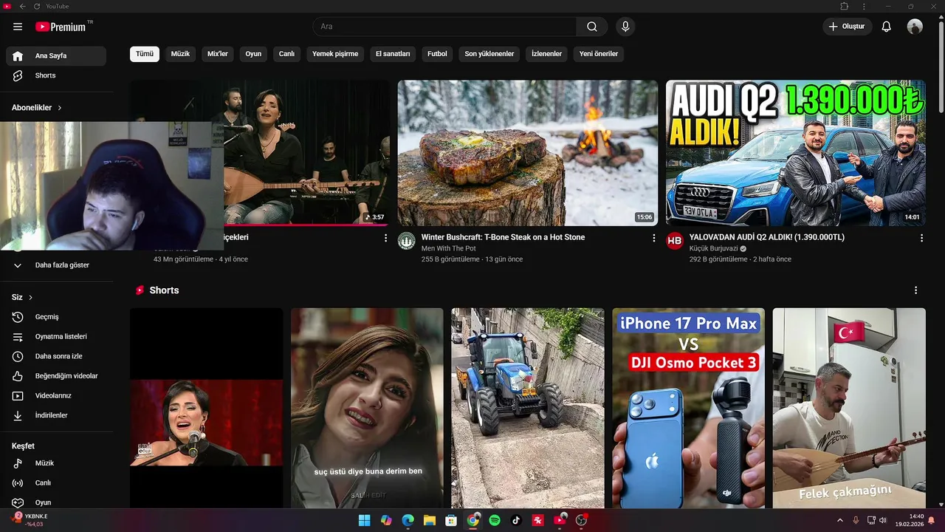Select the Tümü filter chip
The width and height of the screenshot is (945, 532).
tap(145, 54)
